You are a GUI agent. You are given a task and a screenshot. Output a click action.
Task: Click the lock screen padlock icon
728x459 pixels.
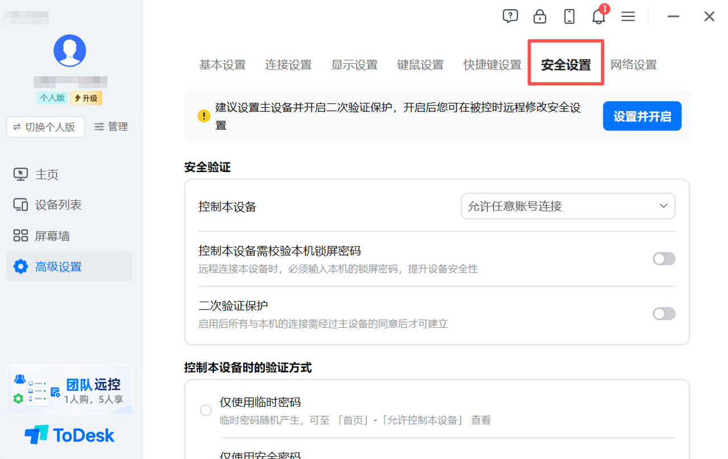(x=540, y=16)
